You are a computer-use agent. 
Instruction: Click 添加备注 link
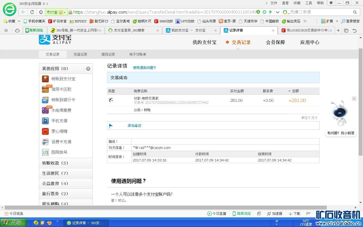coord(134,126)
